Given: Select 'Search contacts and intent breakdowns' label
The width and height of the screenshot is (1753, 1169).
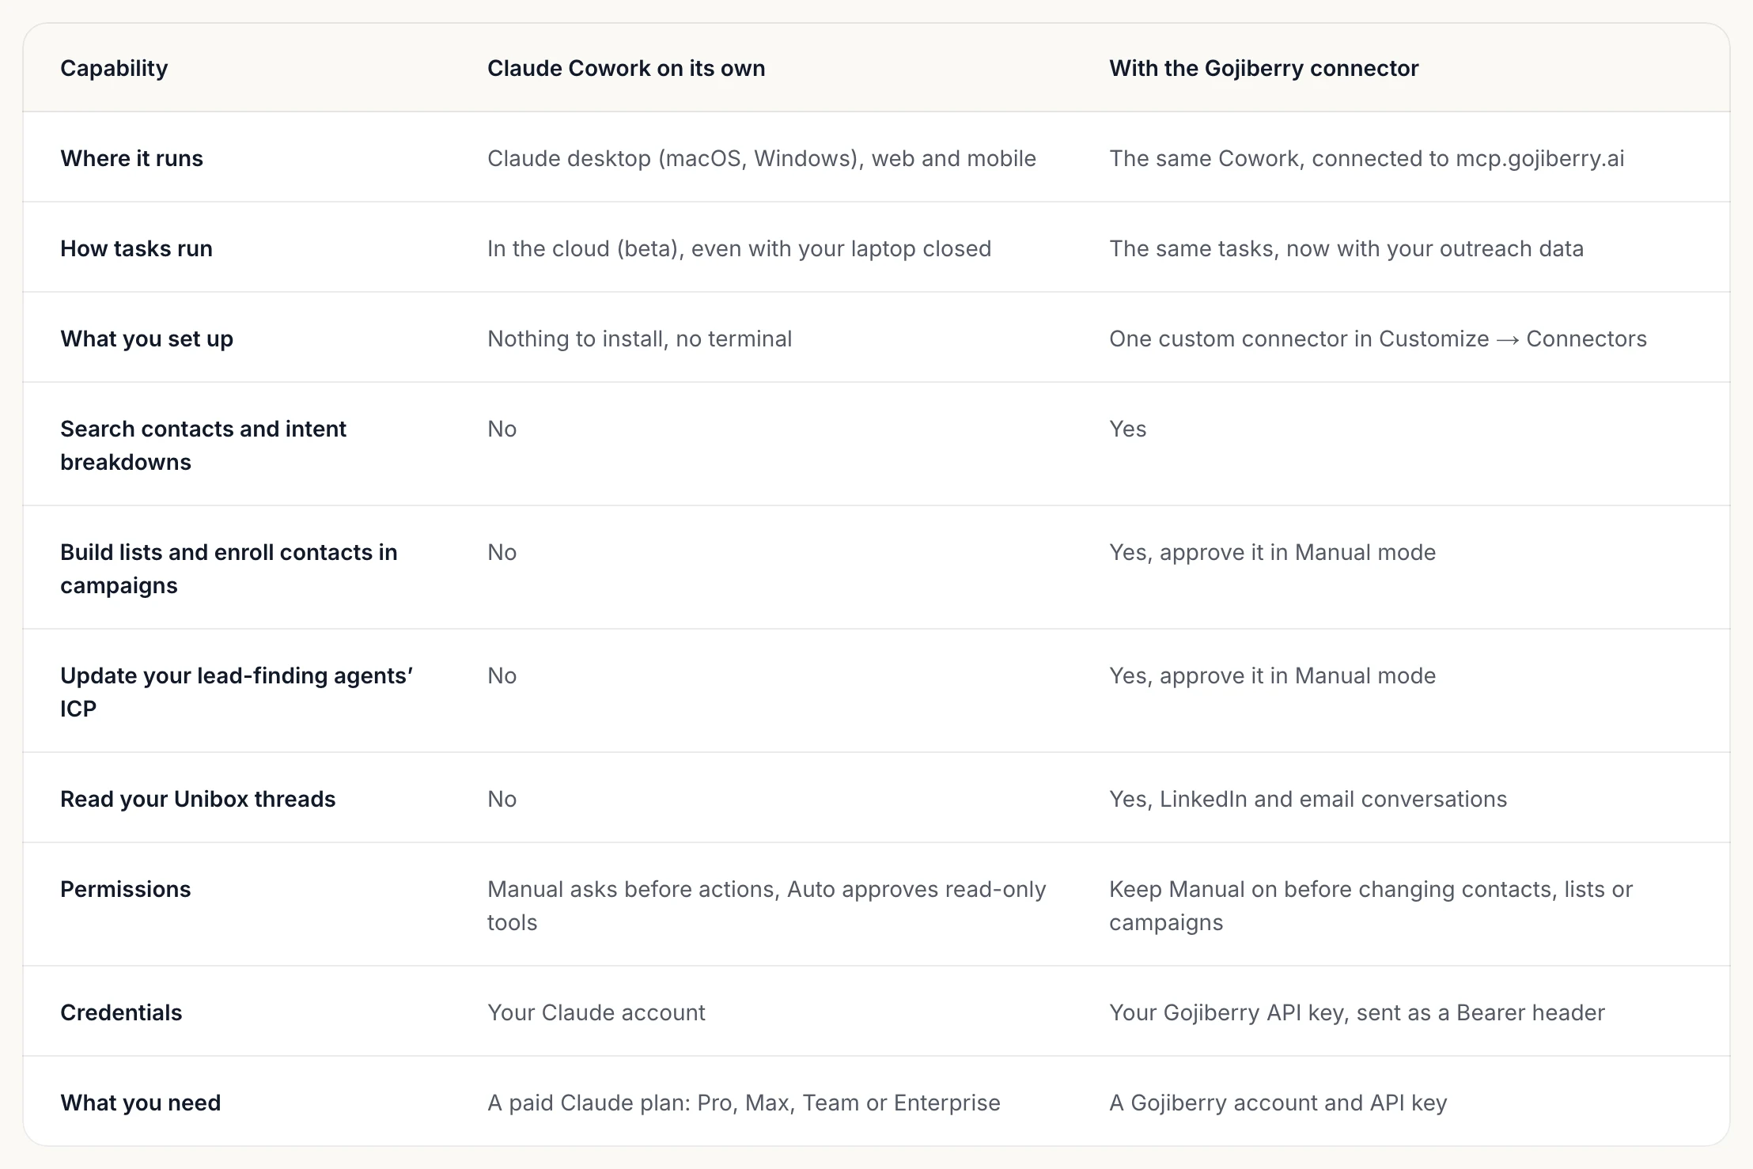Looking at the screenshot, I should [x=203, y=445].
